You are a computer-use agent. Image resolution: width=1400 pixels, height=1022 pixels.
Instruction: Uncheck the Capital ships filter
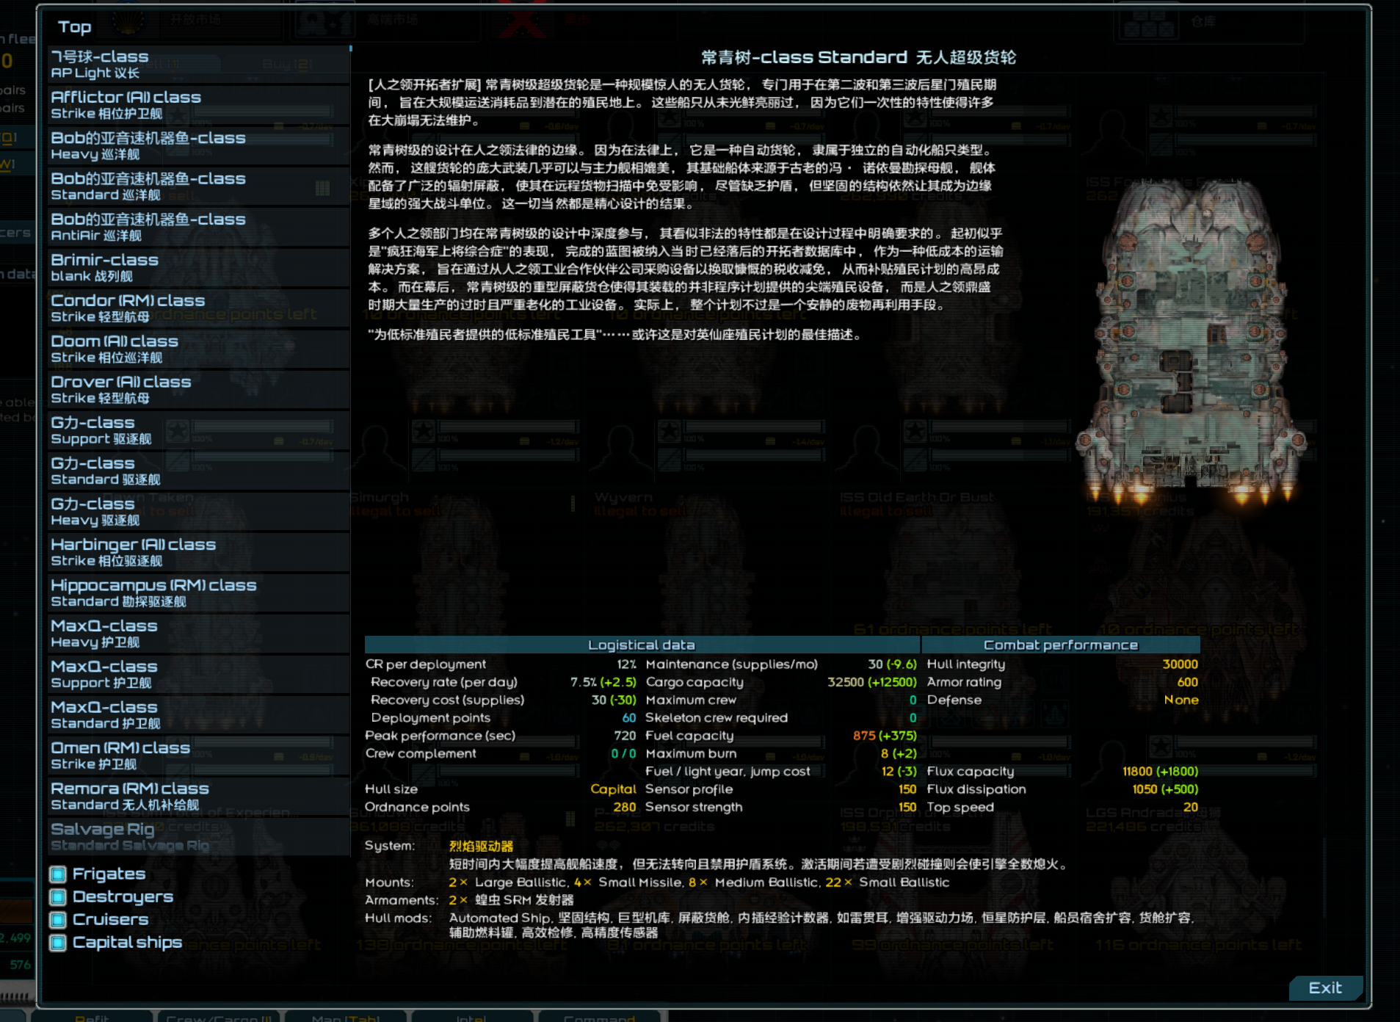(x=59, y=943)
